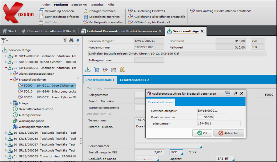The width and height of the screenshot is (277, 162).
Task: Click the Teilenummer field in the dialog
Action: (219, 124)
